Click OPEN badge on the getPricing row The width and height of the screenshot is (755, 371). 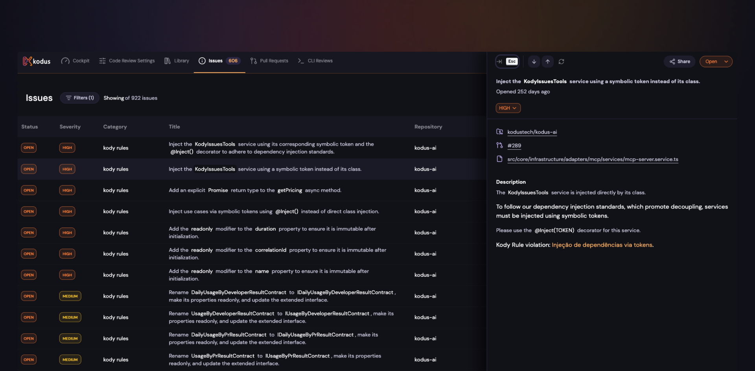coord(29,190)
